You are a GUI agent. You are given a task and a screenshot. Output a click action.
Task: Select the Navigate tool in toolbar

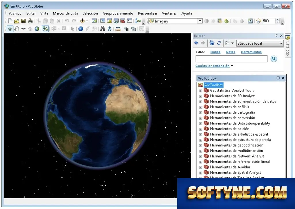[x=10, y=29]
